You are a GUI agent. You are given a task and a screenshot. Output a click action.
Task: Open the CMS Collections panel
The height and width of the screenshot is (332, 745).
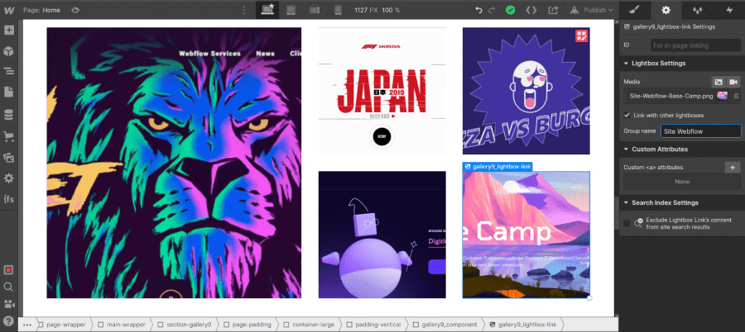tap(8, 114)
